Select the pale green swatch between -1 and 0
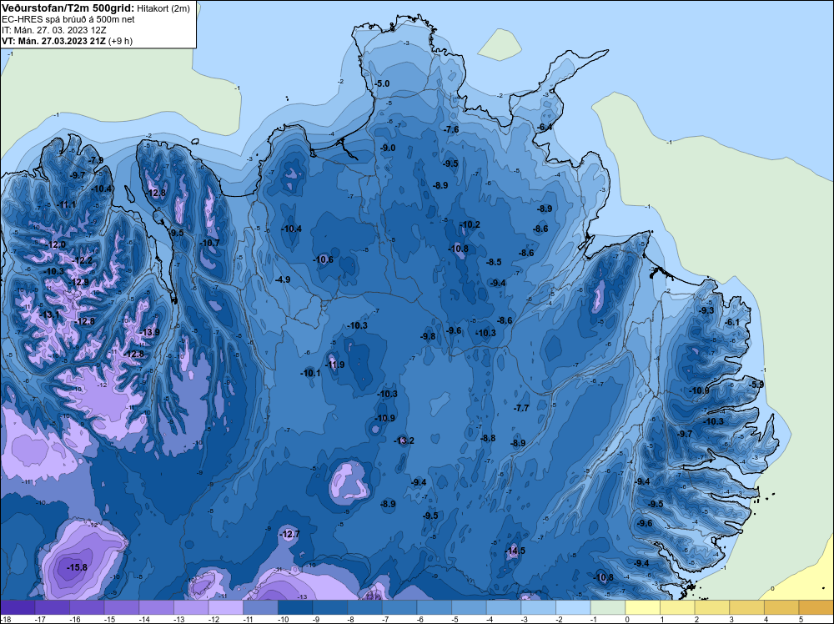 point(607,607)
